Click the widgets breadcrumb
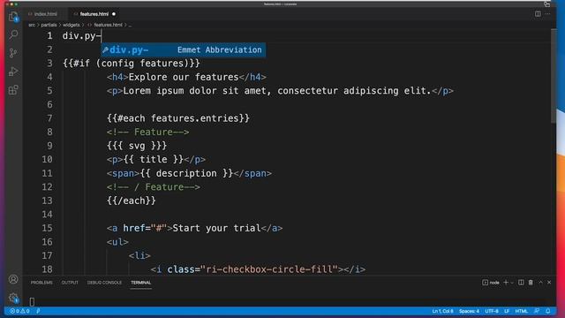The height and width of the screenshot is (318, 565). tap(71, 25)
